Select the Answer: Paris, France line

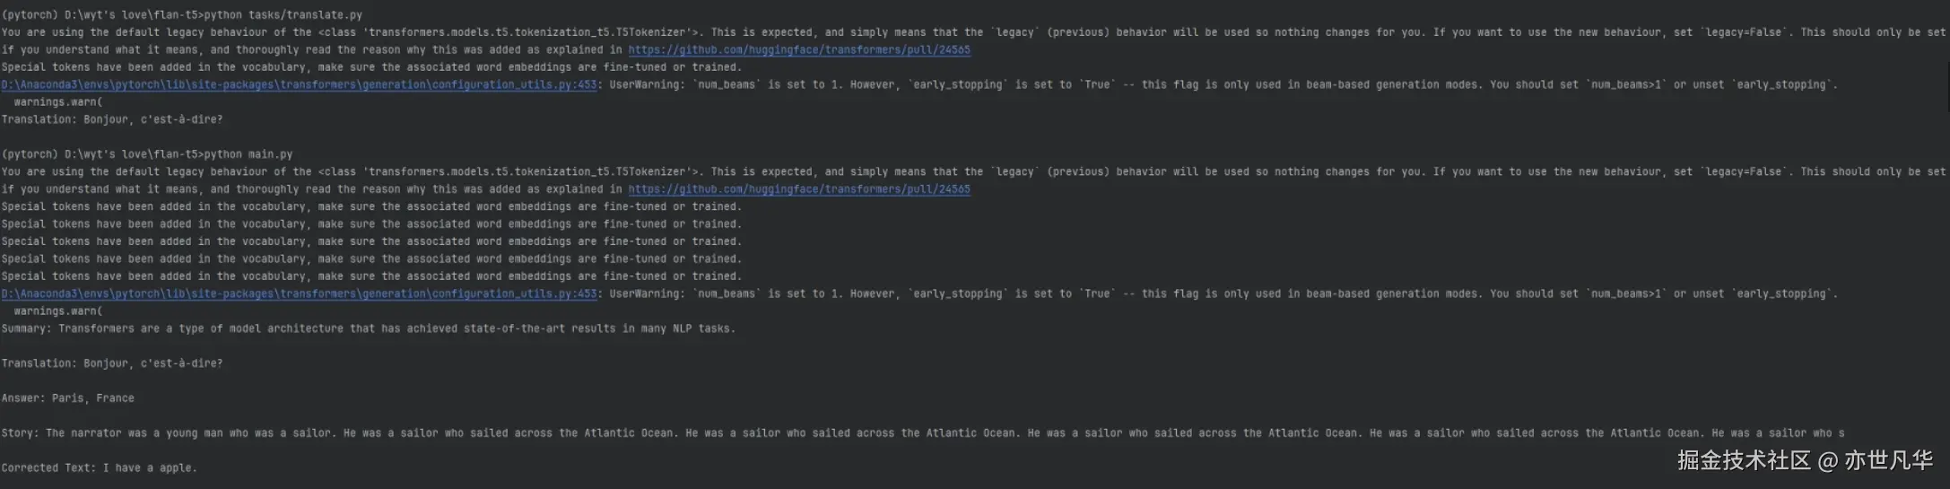coord(68,398)
